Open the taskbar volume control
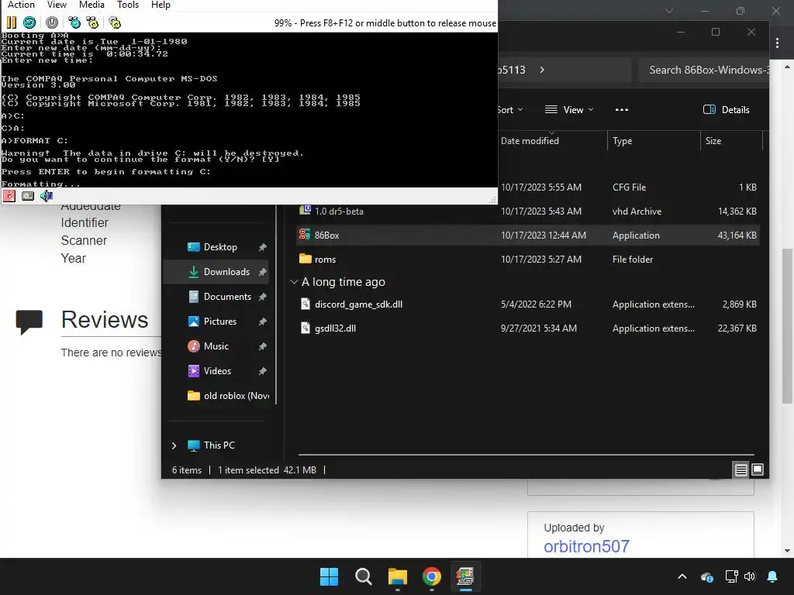Image resolution: width=794 pixels, height=595 pixels. 750,576
